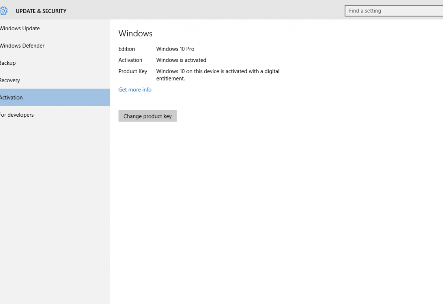The image size is (443, 304).
Task: Select the Activation sidebar item
Action: point(55,97)
